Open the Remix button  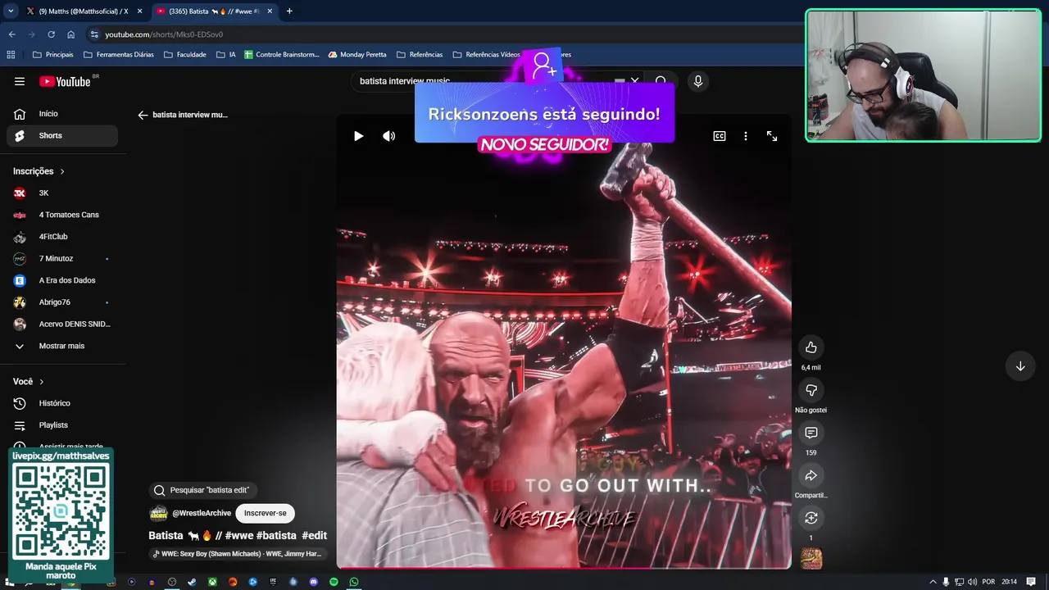[811, 518]
